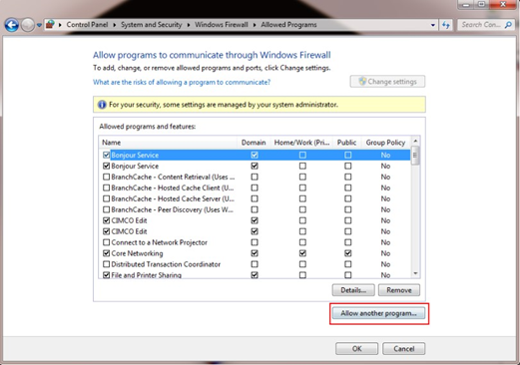Toggle File and Printer Sharing checkbox
Screen dimensions: 520x365
point(106,275)
